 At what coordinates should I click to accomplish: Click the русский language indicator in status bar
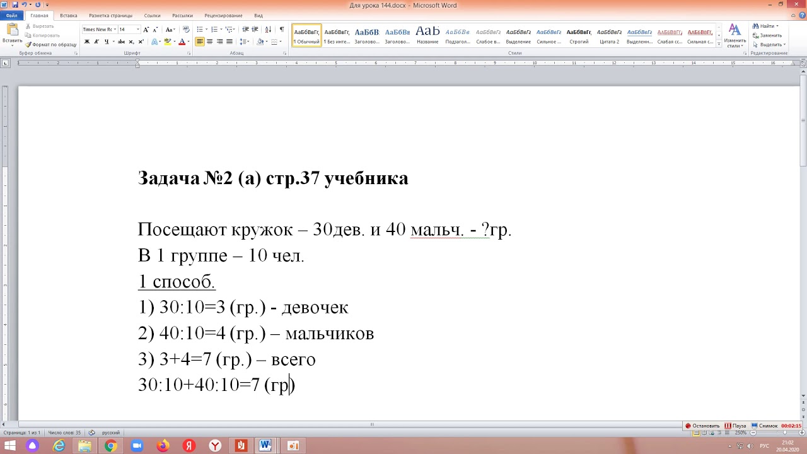click(111, 433)
